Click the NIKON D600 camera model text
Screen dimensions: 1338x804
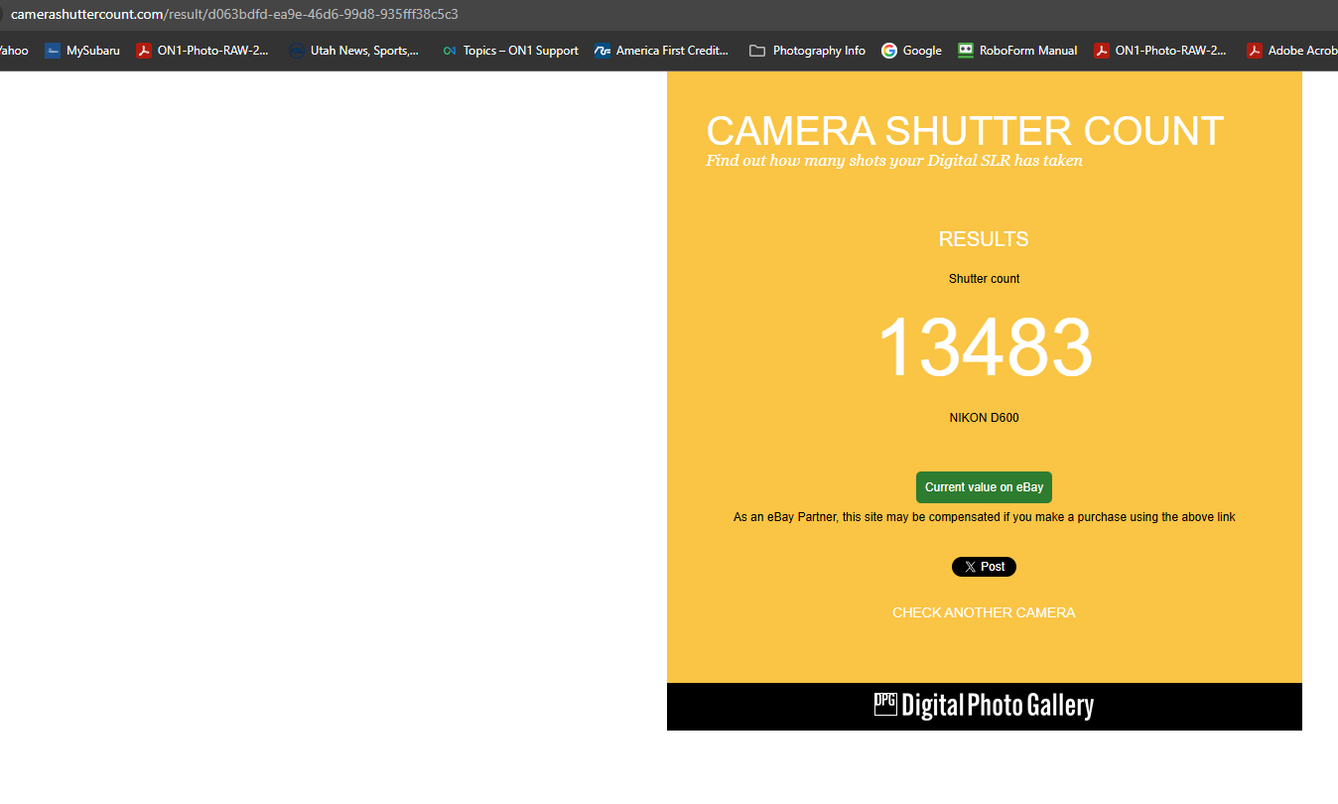pyautogui.click(x=984, y=418)
